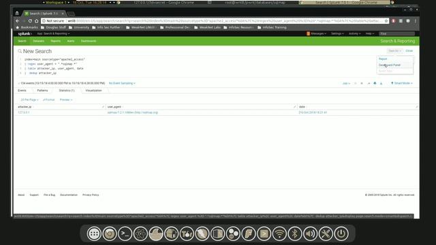Open the Wi-Fi settings dock icon
The width and height of the screenshot is (436, 245).
coord(279,233)
